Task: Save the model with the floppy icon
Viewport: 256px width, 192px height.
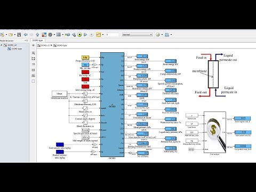Action: 19,35
